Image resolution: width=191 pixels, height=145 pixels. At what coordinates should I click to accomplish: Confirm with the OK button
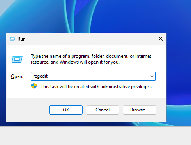pos(66,110)
